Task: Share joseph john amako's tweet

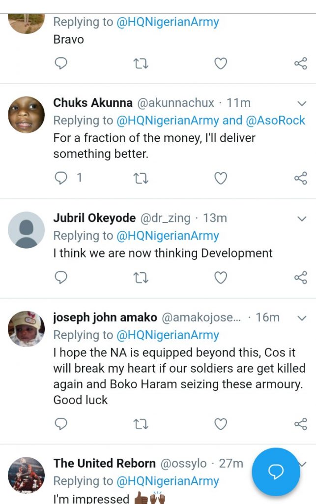Action: click(x=300, y=424)
